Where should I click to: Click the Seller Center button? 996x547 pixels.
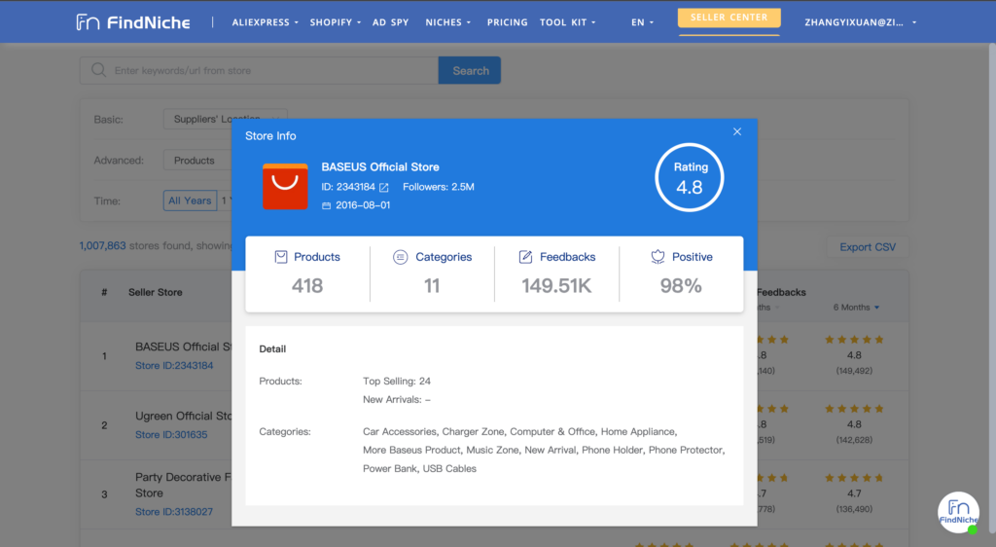point(729,18)
